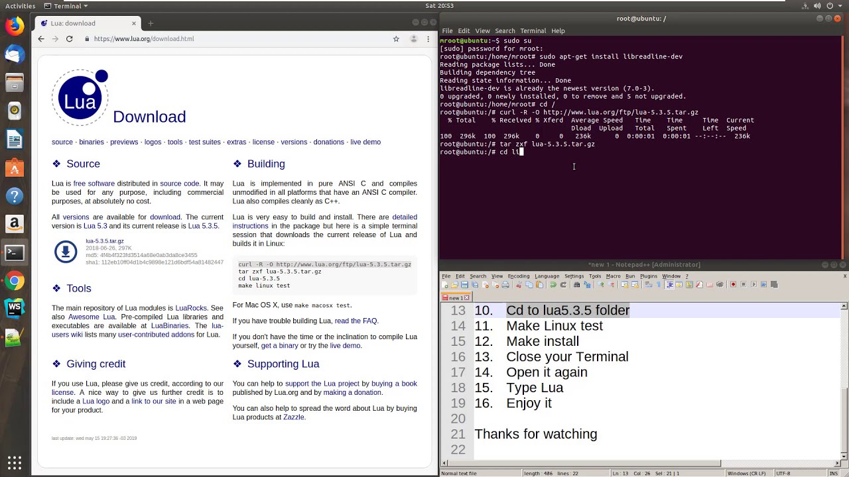The image size is (849, 477).
Task: Open the Terminal app menu dropdown
Action: (67, 6)
